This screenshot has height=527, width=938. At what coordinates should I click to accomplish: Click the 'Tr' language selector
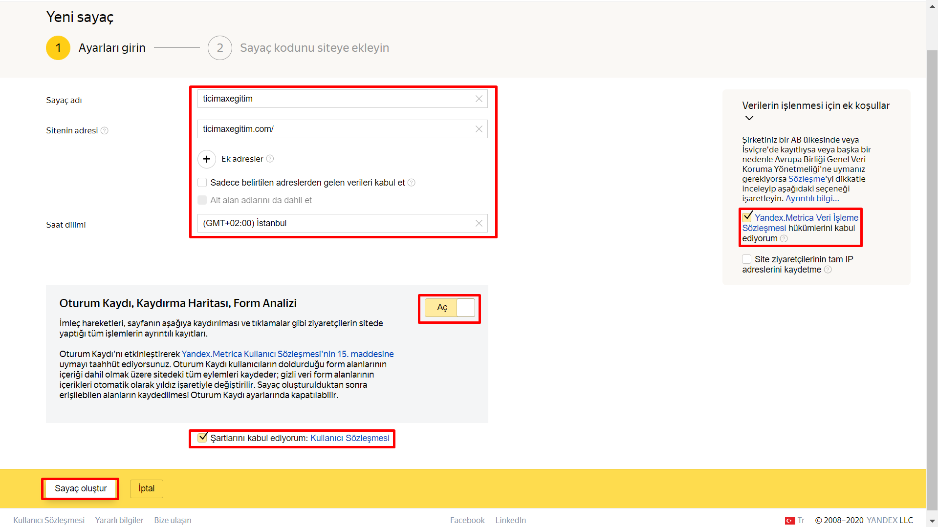801,521
